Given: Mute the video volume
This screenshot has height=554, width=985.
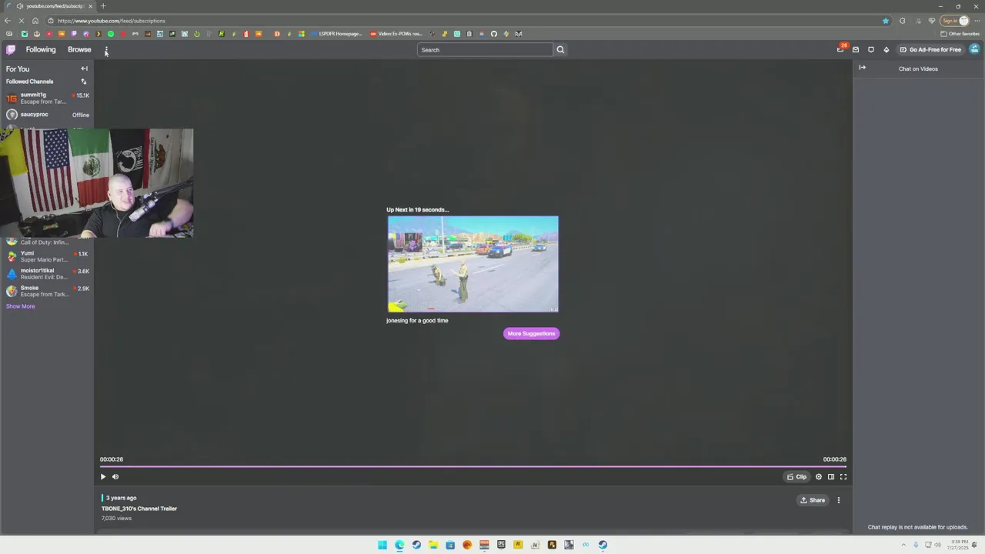Looking at the screenshot, I should pos(115,476).
